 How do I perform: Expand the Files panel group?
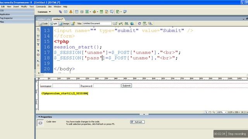17,22
